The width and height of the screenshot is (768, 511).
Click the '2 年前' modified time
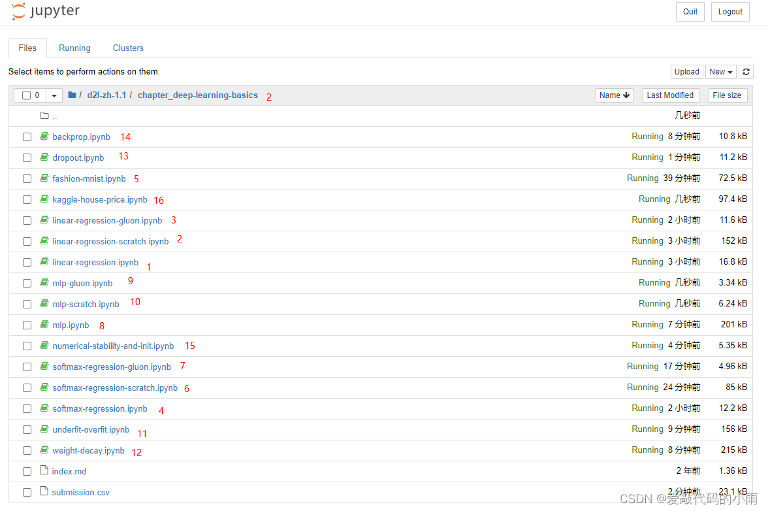pyautogui.click(x=688, y=470)
